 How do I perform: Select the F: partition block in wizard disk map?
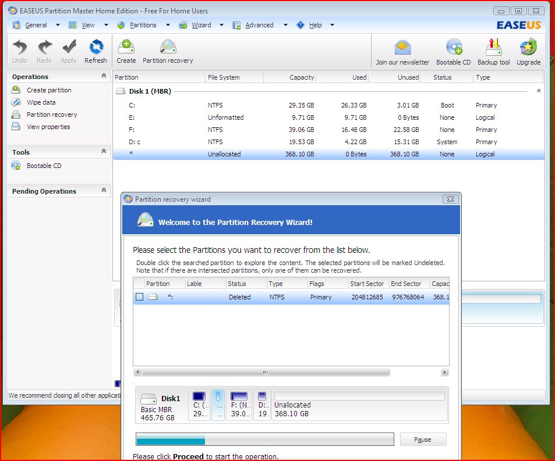[240, 405]
